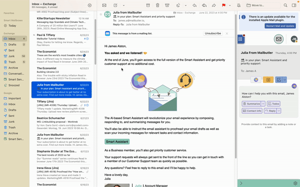The height and width of the screenshot is (187, 300).
Task: Toggle the red flag on this message
Action: [223, 5]
